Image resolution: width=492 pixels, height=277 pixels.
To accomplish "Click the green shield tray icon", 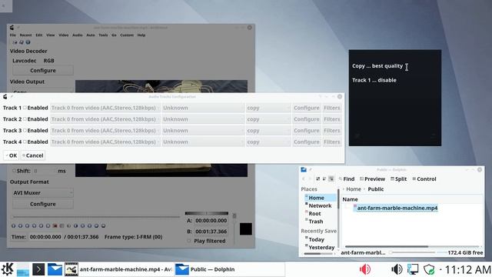I will (429, 269).
